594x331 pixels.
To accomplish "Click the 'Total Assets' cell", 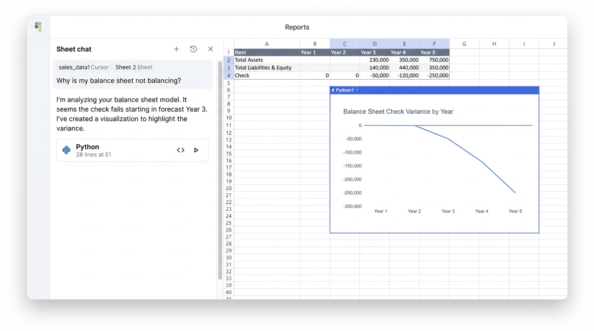I will pyautogui.click(x=267, y=60).
